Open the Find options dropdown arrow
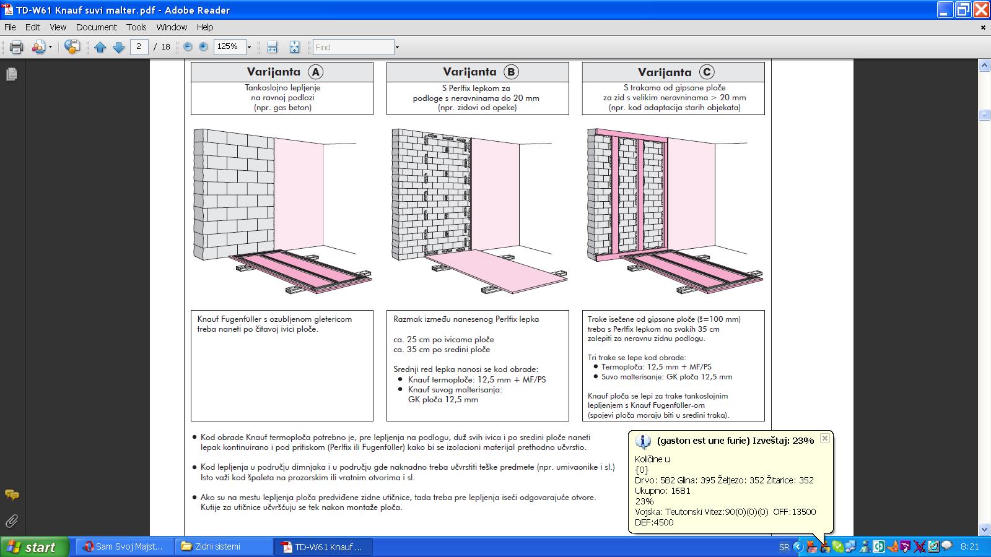 point(397,47)
